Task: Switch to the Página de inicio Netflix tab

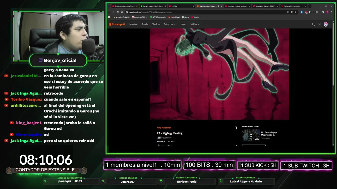Action: [293, 6]
